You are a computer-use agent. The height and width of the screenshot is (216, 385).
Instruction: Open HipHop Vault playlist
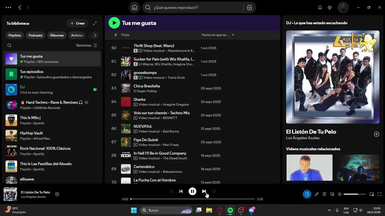[52, 136]
